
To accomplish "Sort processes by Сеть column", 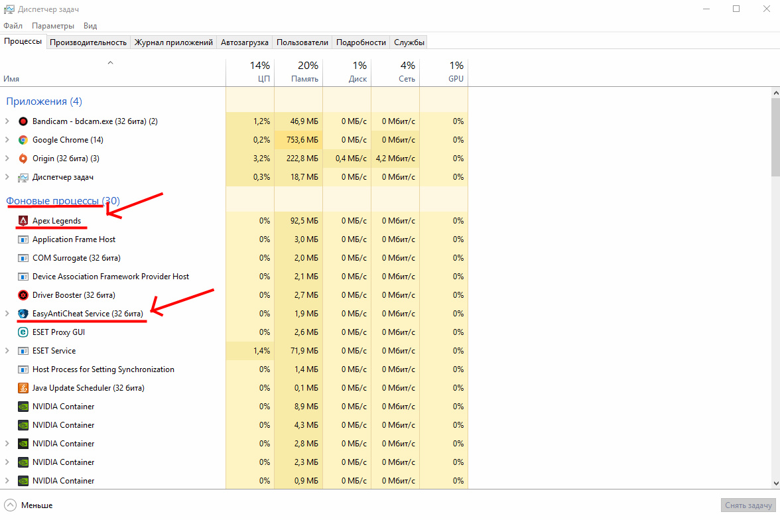I will tap(395, 73).
